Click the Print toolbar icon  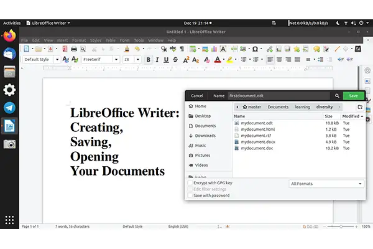74,49
